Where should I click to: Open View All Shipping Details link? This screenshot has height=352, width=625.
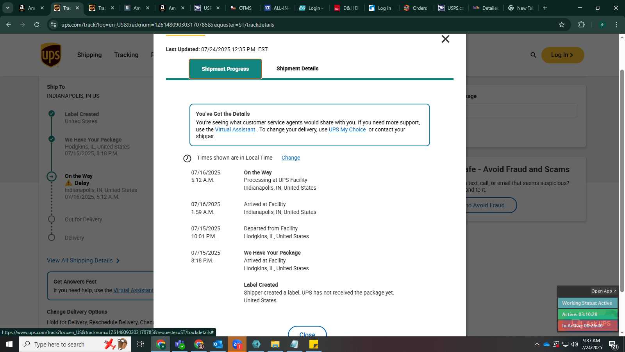83,260
